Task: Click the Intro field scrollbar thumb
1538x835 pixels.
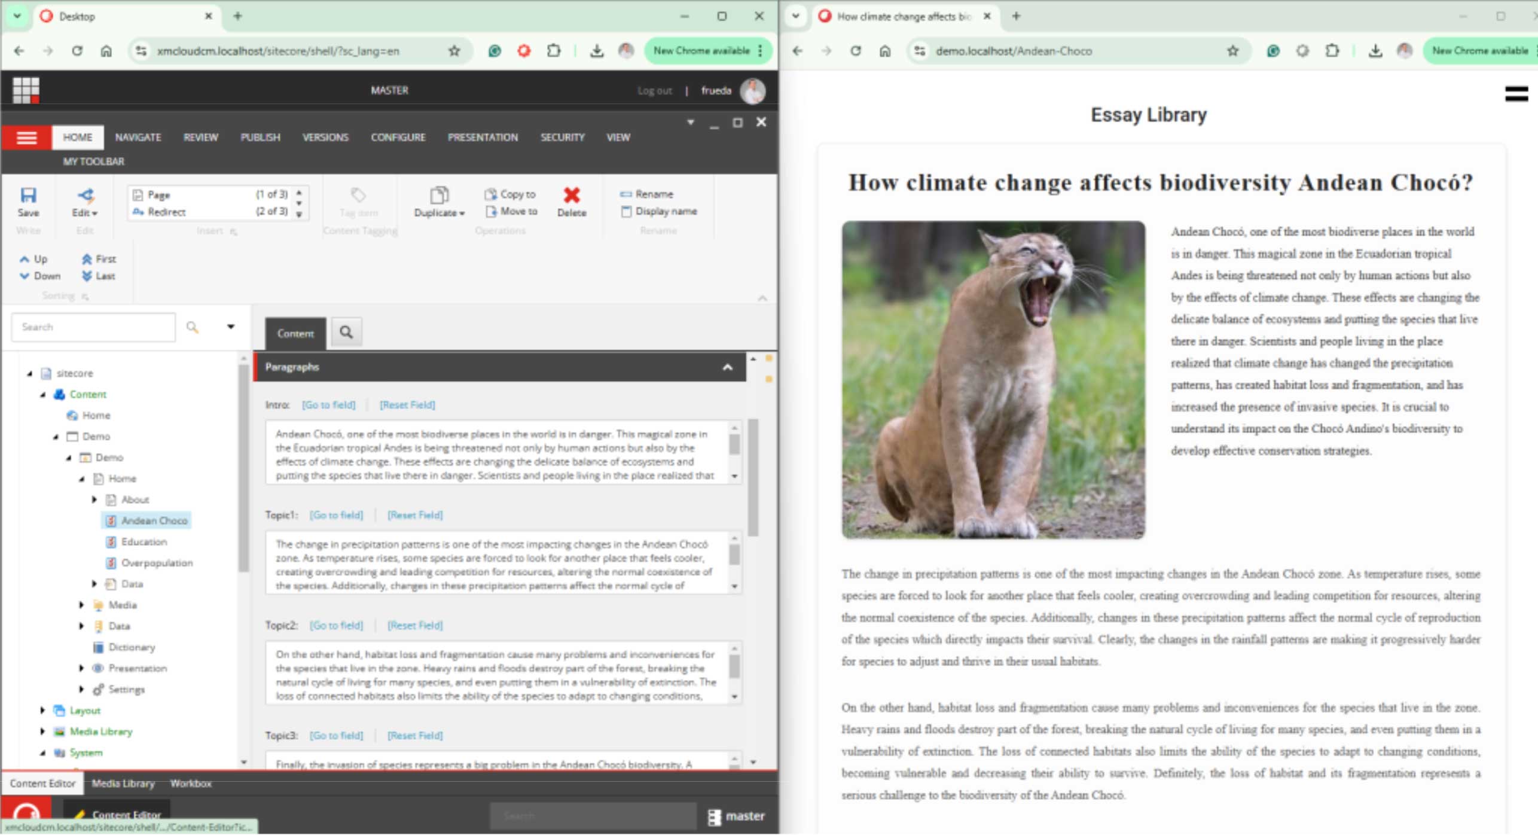Action: tap(734, 444)
